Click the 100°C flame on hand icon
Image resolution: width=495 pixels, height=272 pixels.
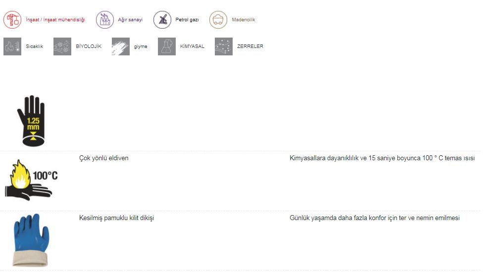click(x=31, y=180)
